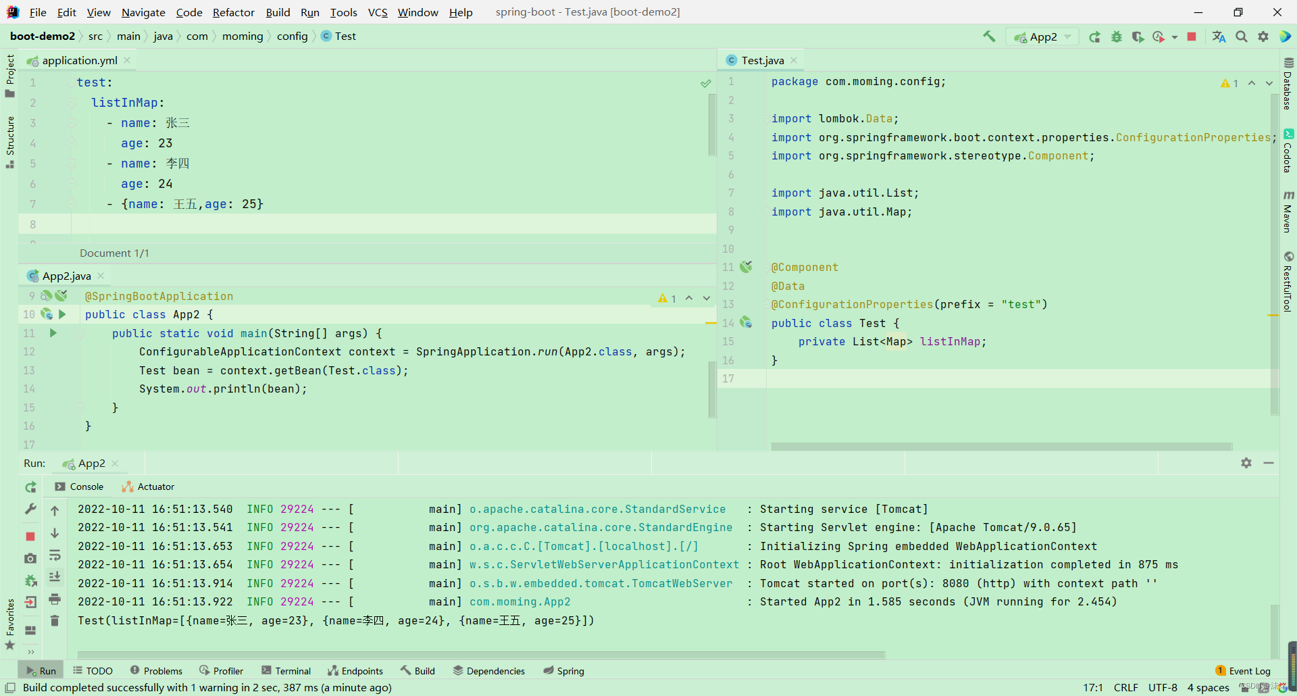Start App2 in debug mode
Viewport: 1297px width, 696px height.
[x=1117, y=36]
